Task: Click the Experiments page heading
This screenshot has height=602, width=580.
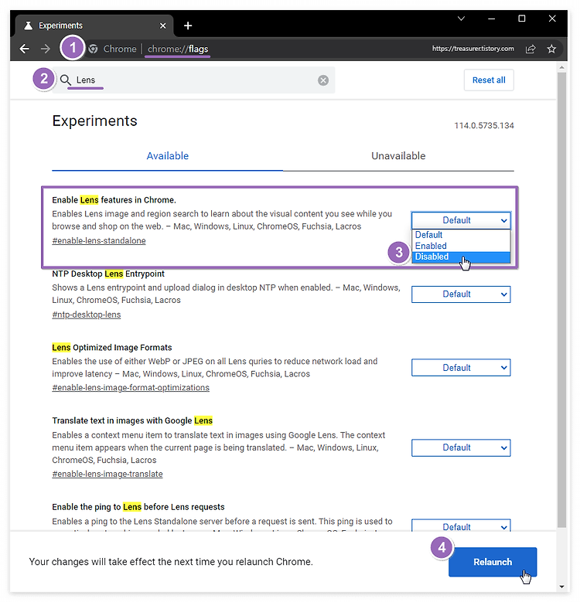Action: pos(94,121)
